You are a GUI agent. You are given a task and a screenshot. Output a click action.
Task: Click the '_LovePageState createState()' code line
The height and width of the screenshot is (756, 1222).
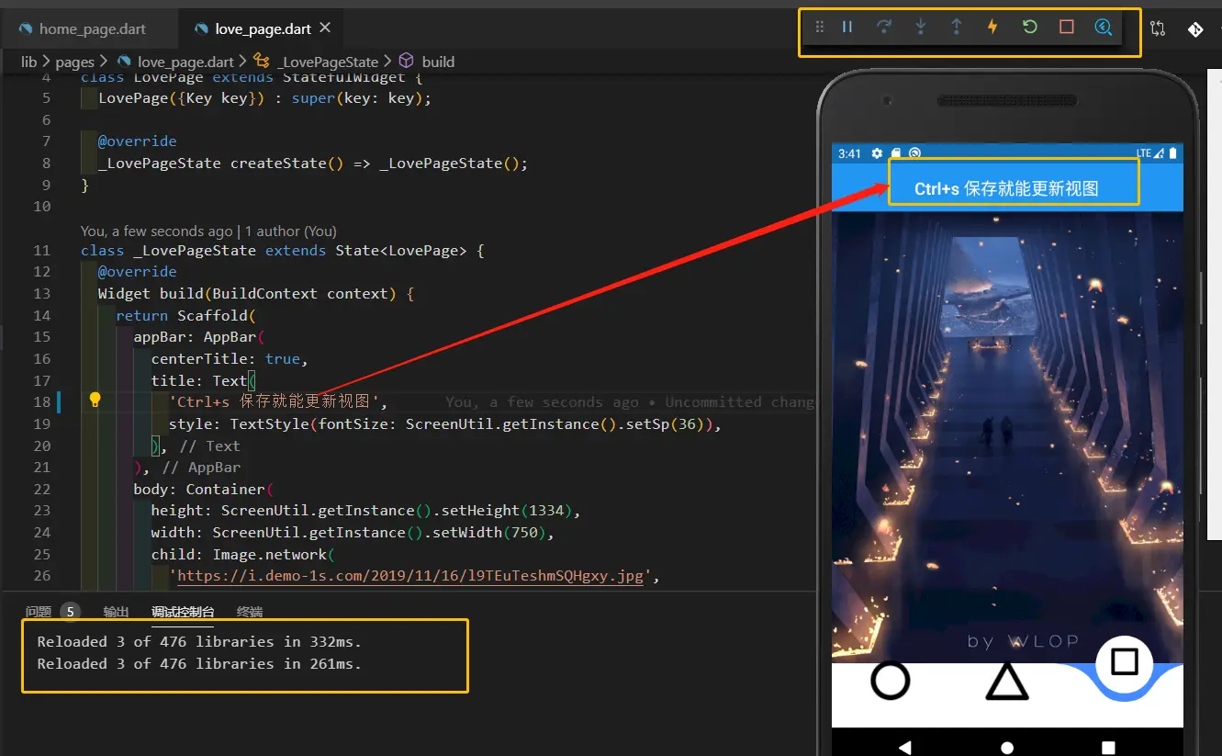pyautogui.click(x=313, y=163)
